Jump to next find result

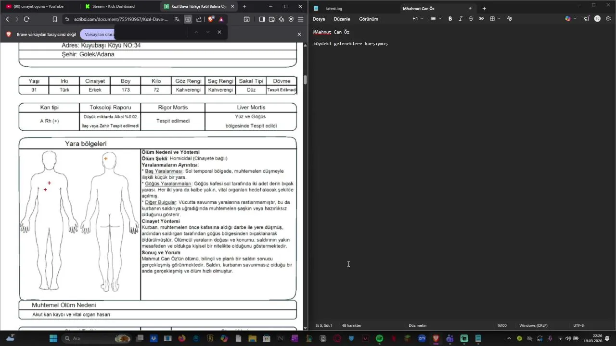pos(208,32)
